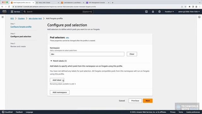Open the browser tab list chevron

pyautogui.click(x=199, y=3)
